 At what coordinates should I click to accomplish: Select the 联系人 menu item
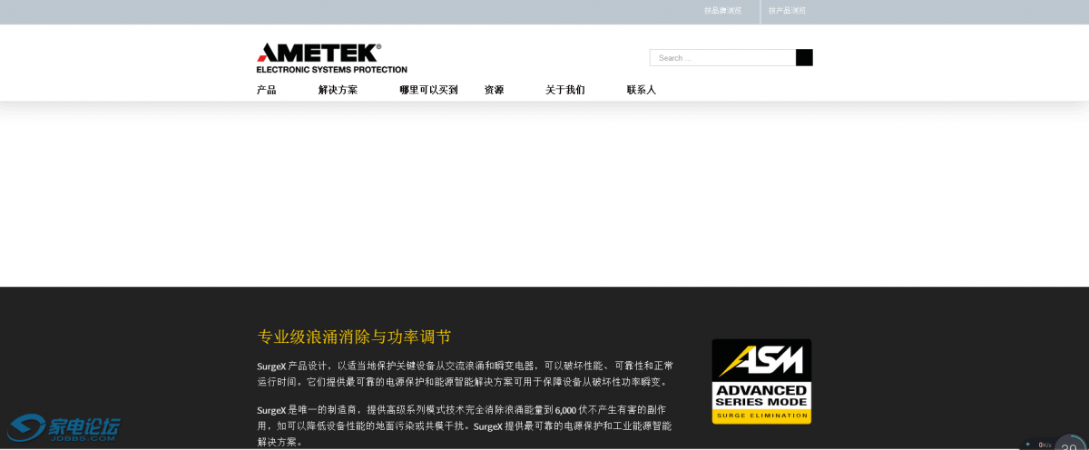click(641, 90)
